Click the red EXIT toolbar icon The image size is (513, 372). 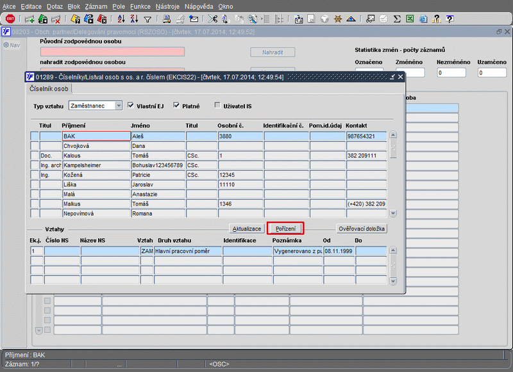coord(10,19)
